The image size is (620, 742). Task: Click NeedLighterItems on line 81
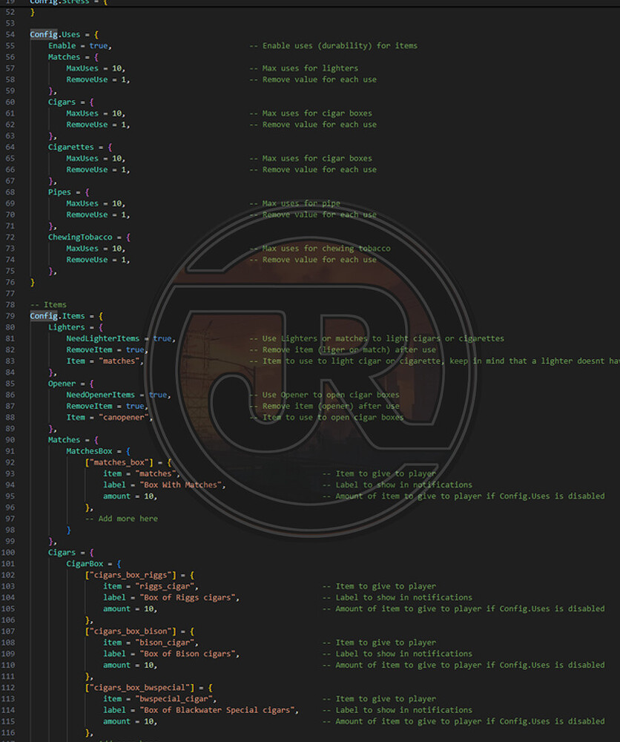(102, 339)
